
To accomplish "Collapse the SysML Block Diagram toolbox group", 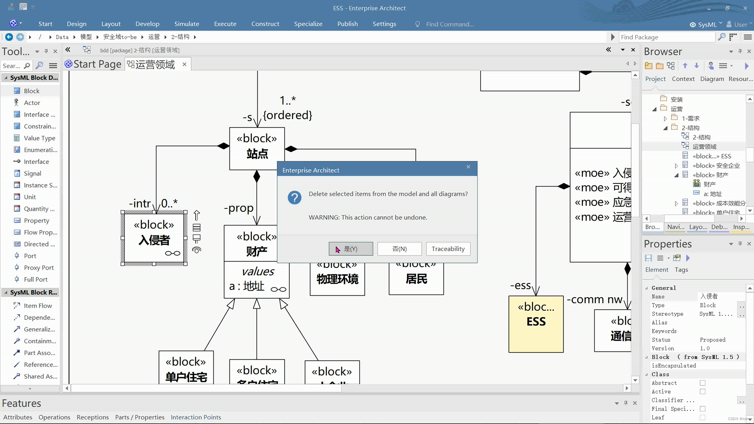I will pos(6,78).
